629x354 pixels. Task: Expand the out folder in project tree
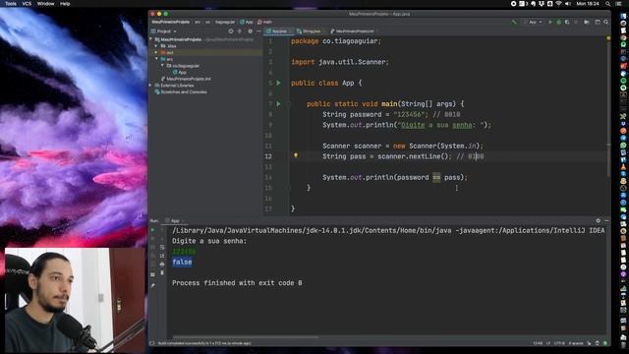point(156,52)
